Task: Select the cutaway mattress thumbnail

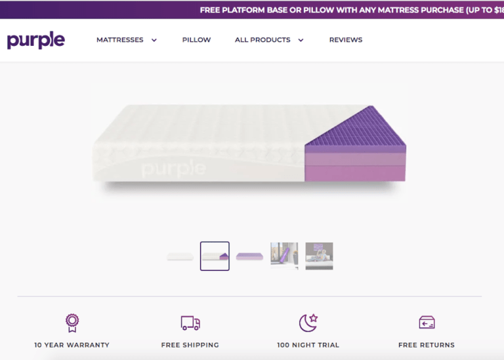Action: [215, 256]
